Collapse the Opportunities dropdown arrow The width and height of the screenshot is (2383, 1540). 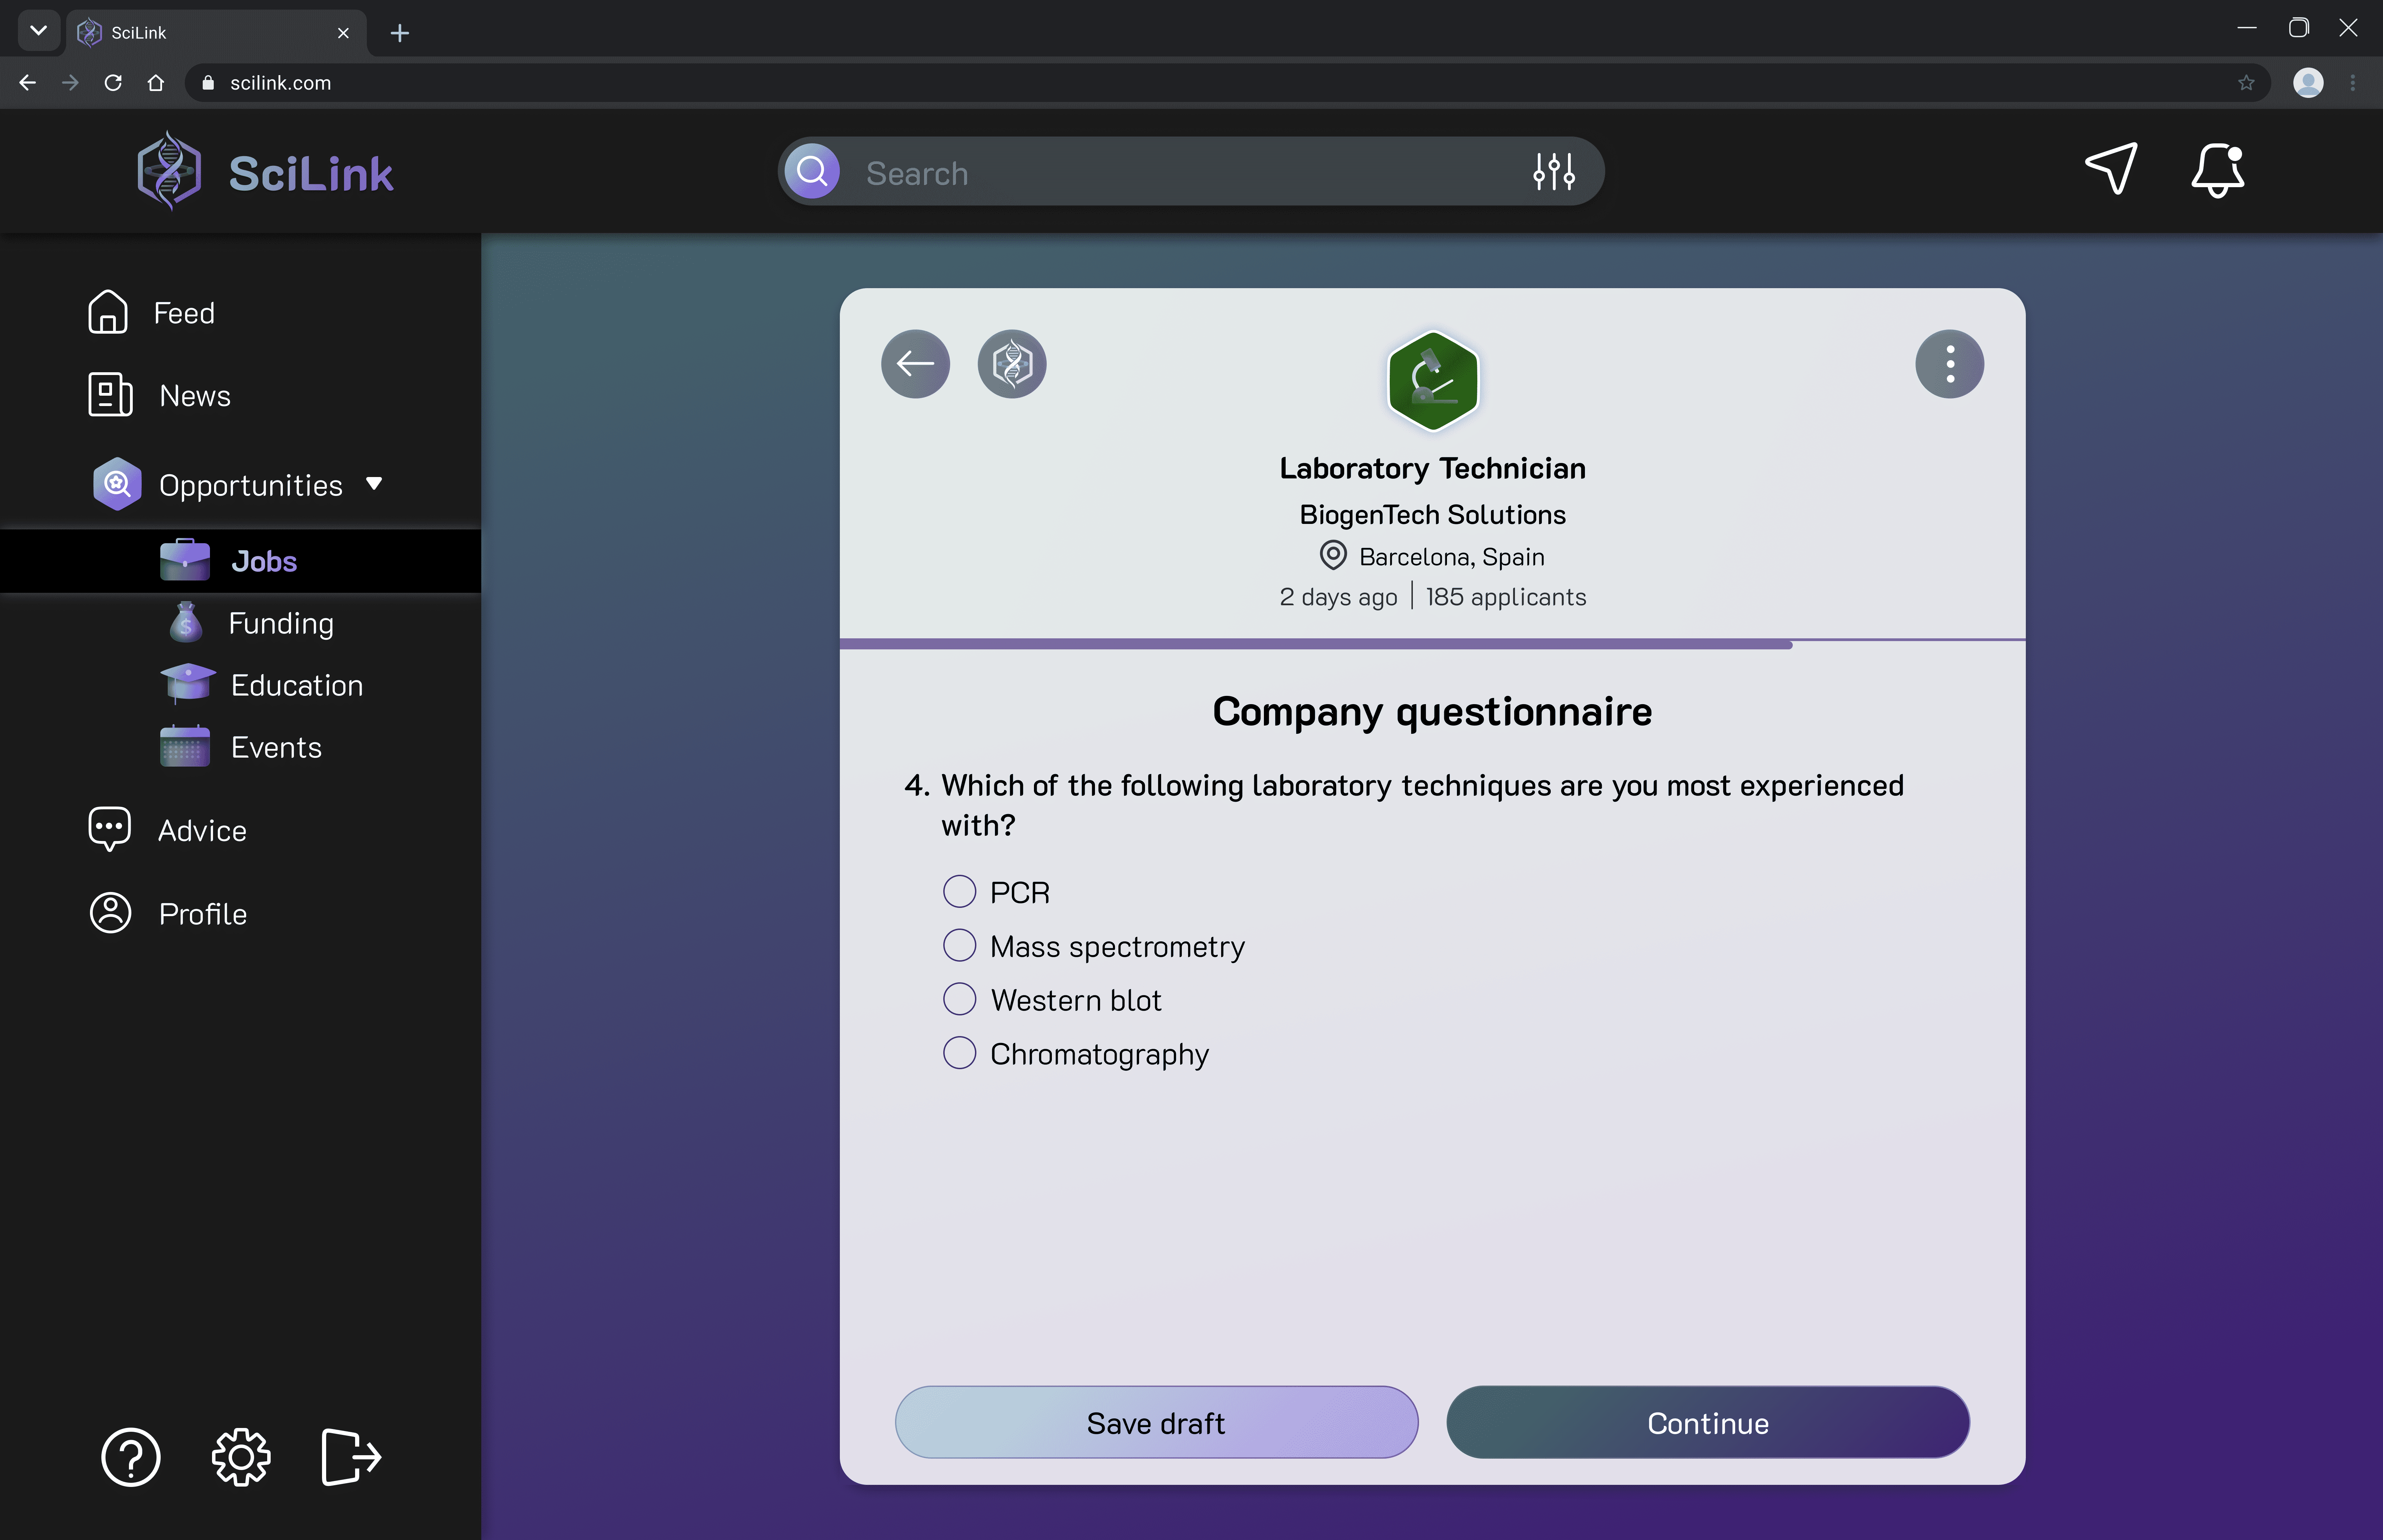(374, 484)
